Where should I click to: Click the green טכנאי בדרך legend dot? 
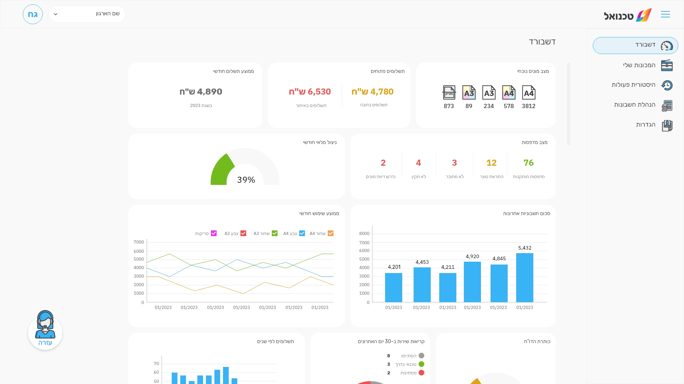click(x=421, y=364)
